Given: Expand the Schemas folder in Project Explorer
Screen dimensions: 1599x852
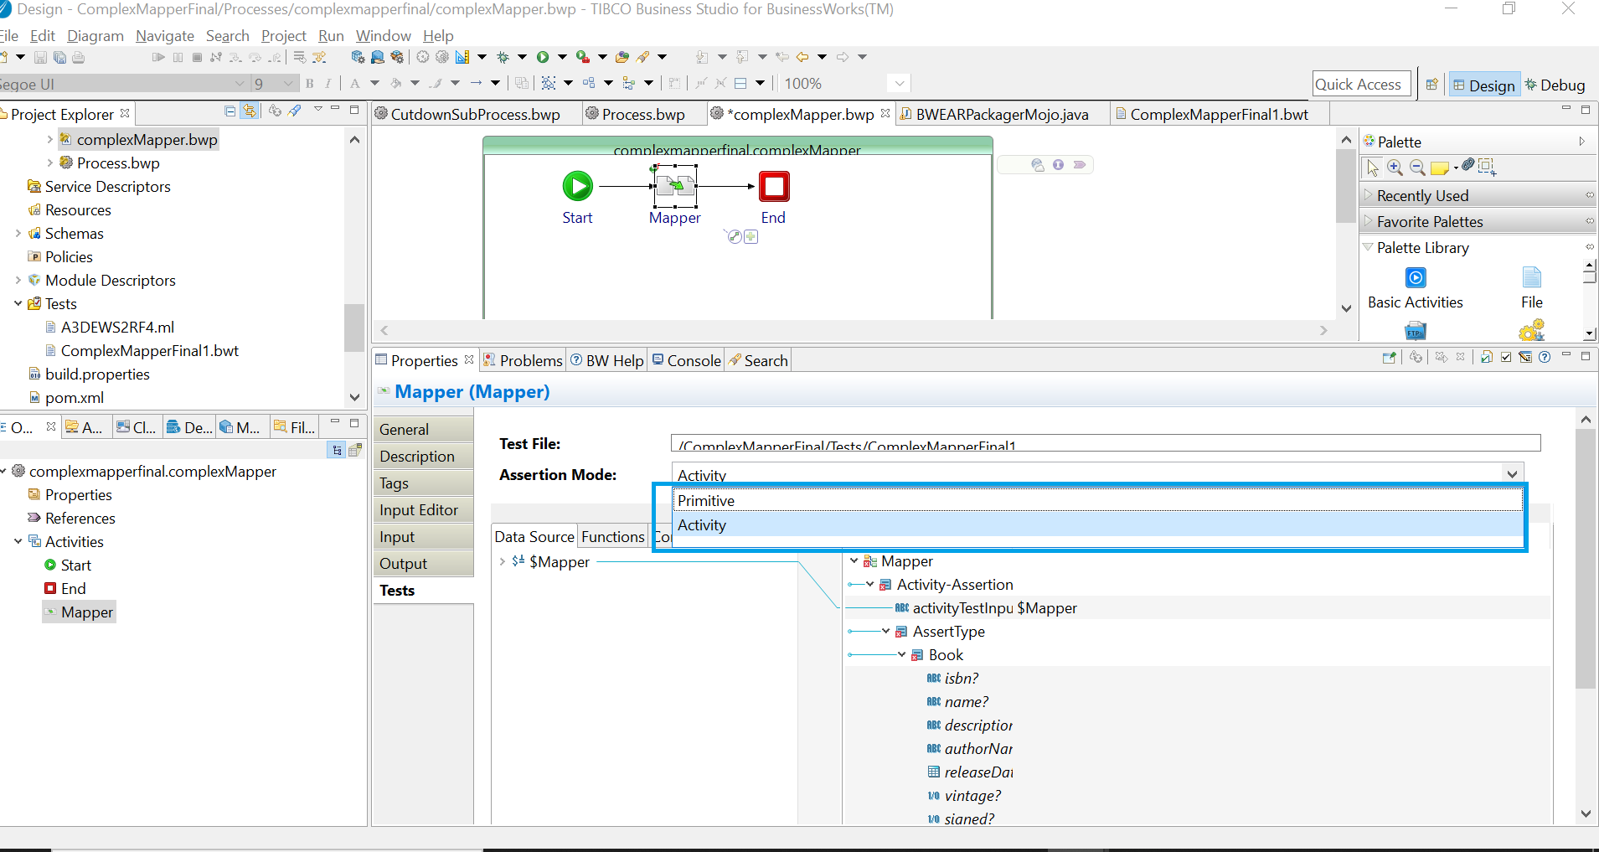Looking at the screenshot, I should (x=18, y=233).
